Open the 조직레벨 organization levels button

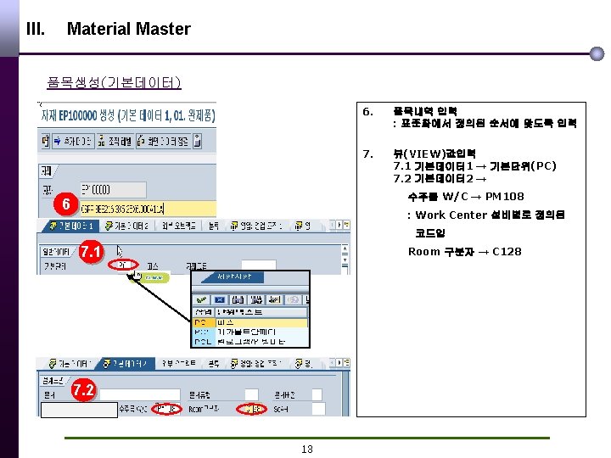click(115, 141)
